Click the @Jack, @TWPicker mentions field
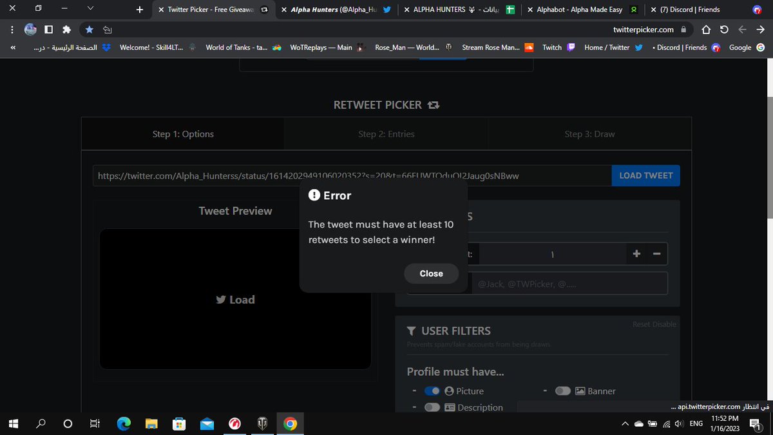This screenshot has width=773, height=435. pyautogui.click(x=569, y=284)
